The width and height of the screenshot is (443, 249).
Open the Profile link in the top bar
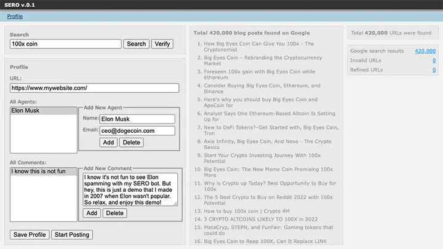pyautogui.click(x=15, y=17)
